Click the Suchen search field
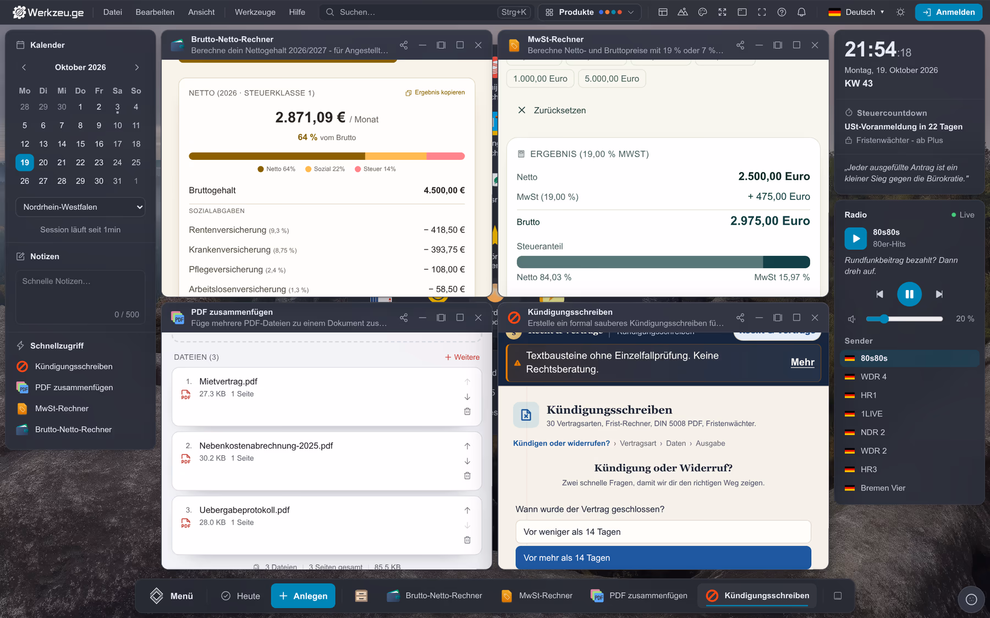The image size is (990, 618). pos(426,12)
